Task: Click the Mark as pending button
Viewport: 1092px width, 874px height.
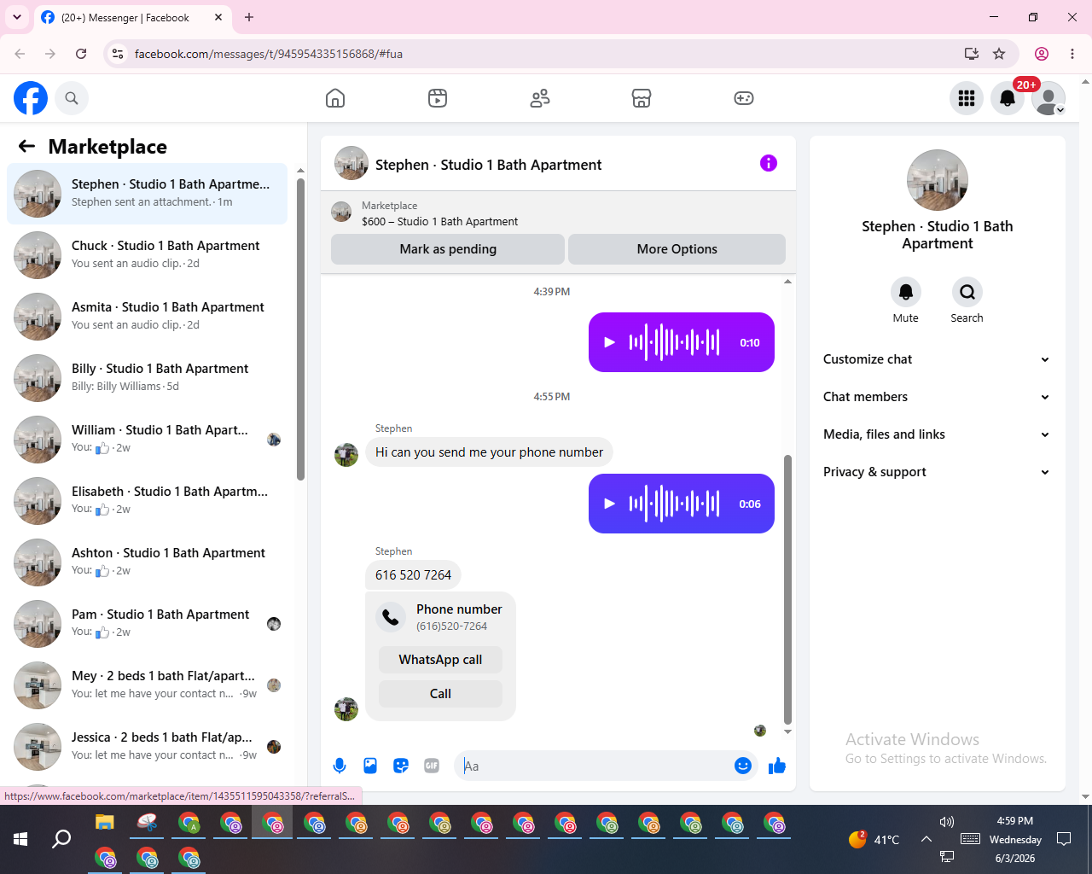Action: tap(448, 249)
